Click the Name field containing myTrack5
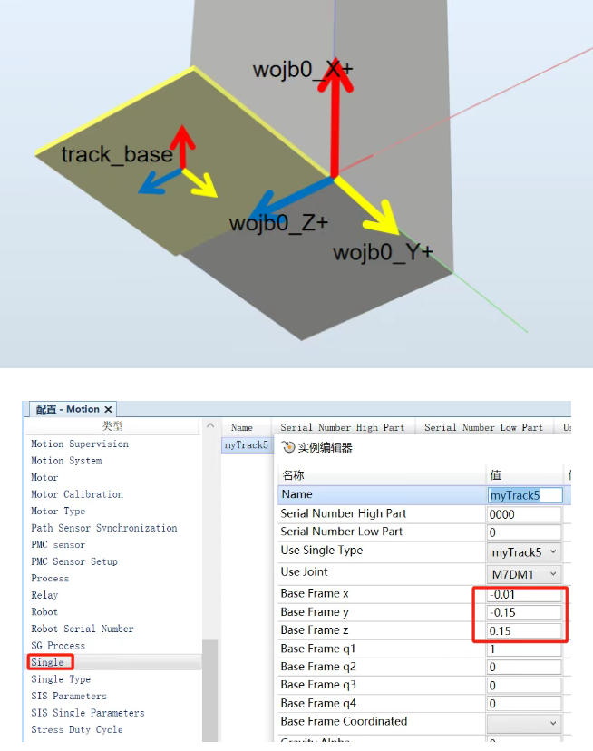 [525, 495]
